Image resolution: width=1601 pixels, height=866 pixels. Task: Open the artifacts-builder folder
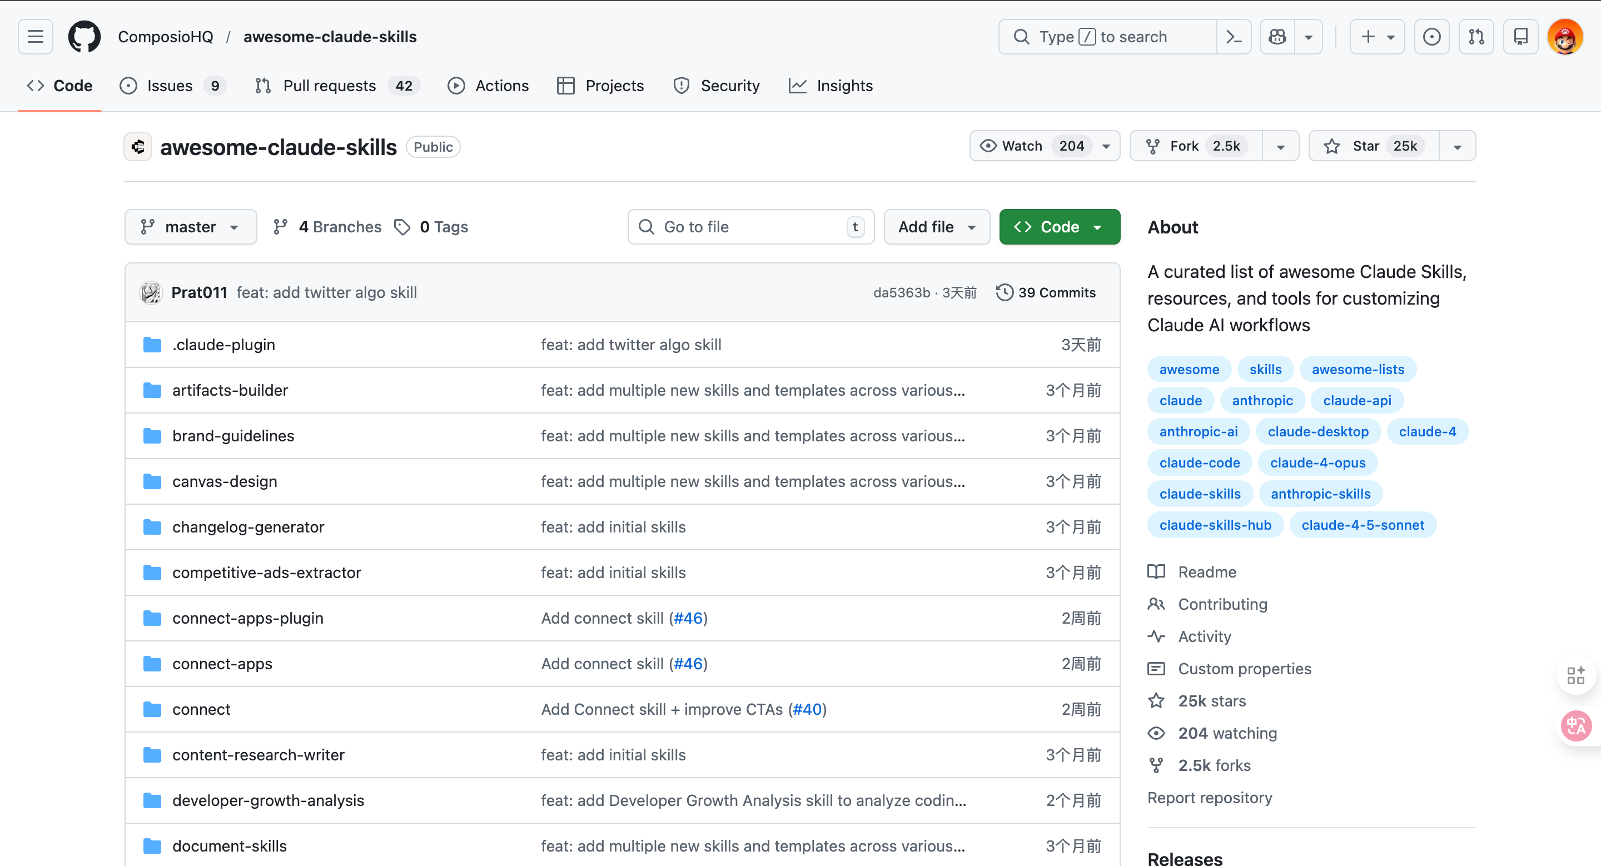tap(230, 390)
